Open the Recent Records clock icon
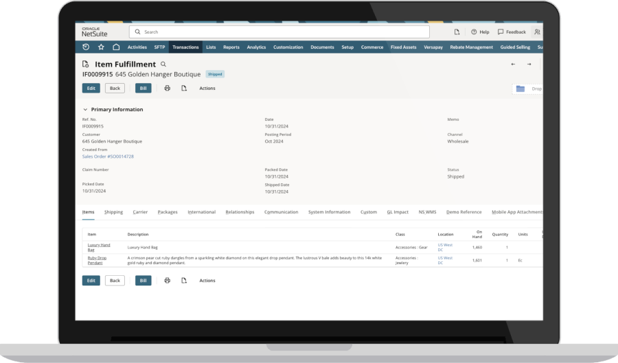Image resolution: width=618 pixels, height=363 pixels. (86, 47)
